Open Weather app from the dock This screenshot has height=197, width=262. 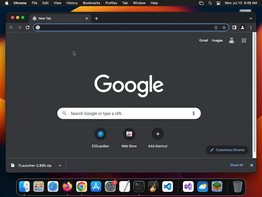pos(203,186)
